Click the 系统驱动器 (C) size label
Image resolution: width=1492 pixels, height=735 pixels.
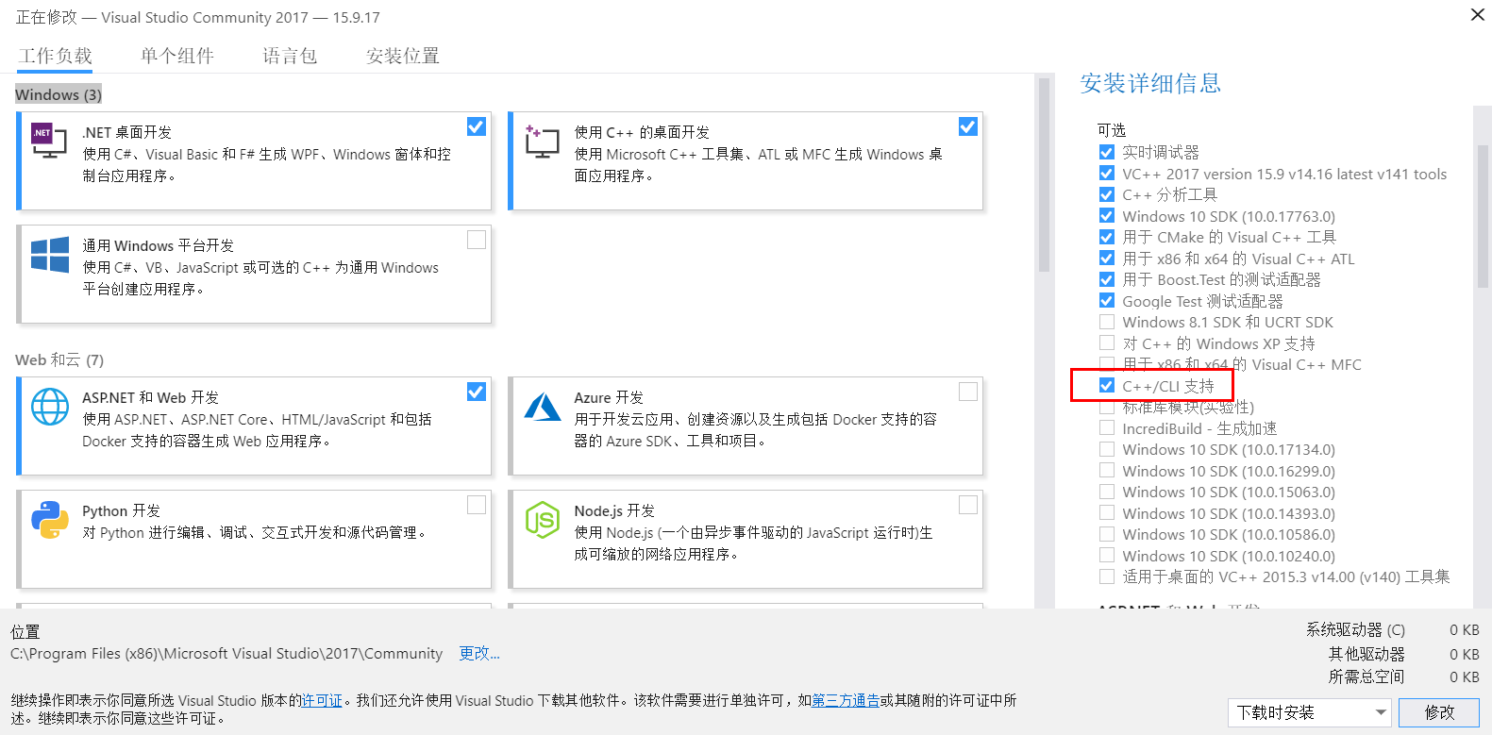pos(1355,629)
